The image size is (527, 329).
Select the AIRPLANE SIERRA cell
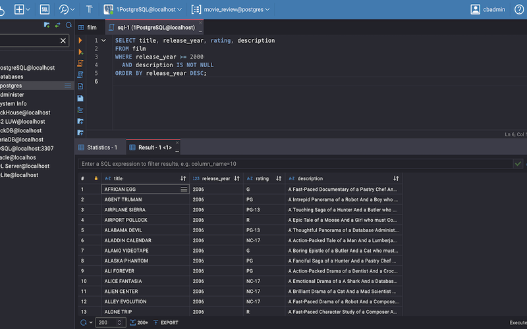146,210
